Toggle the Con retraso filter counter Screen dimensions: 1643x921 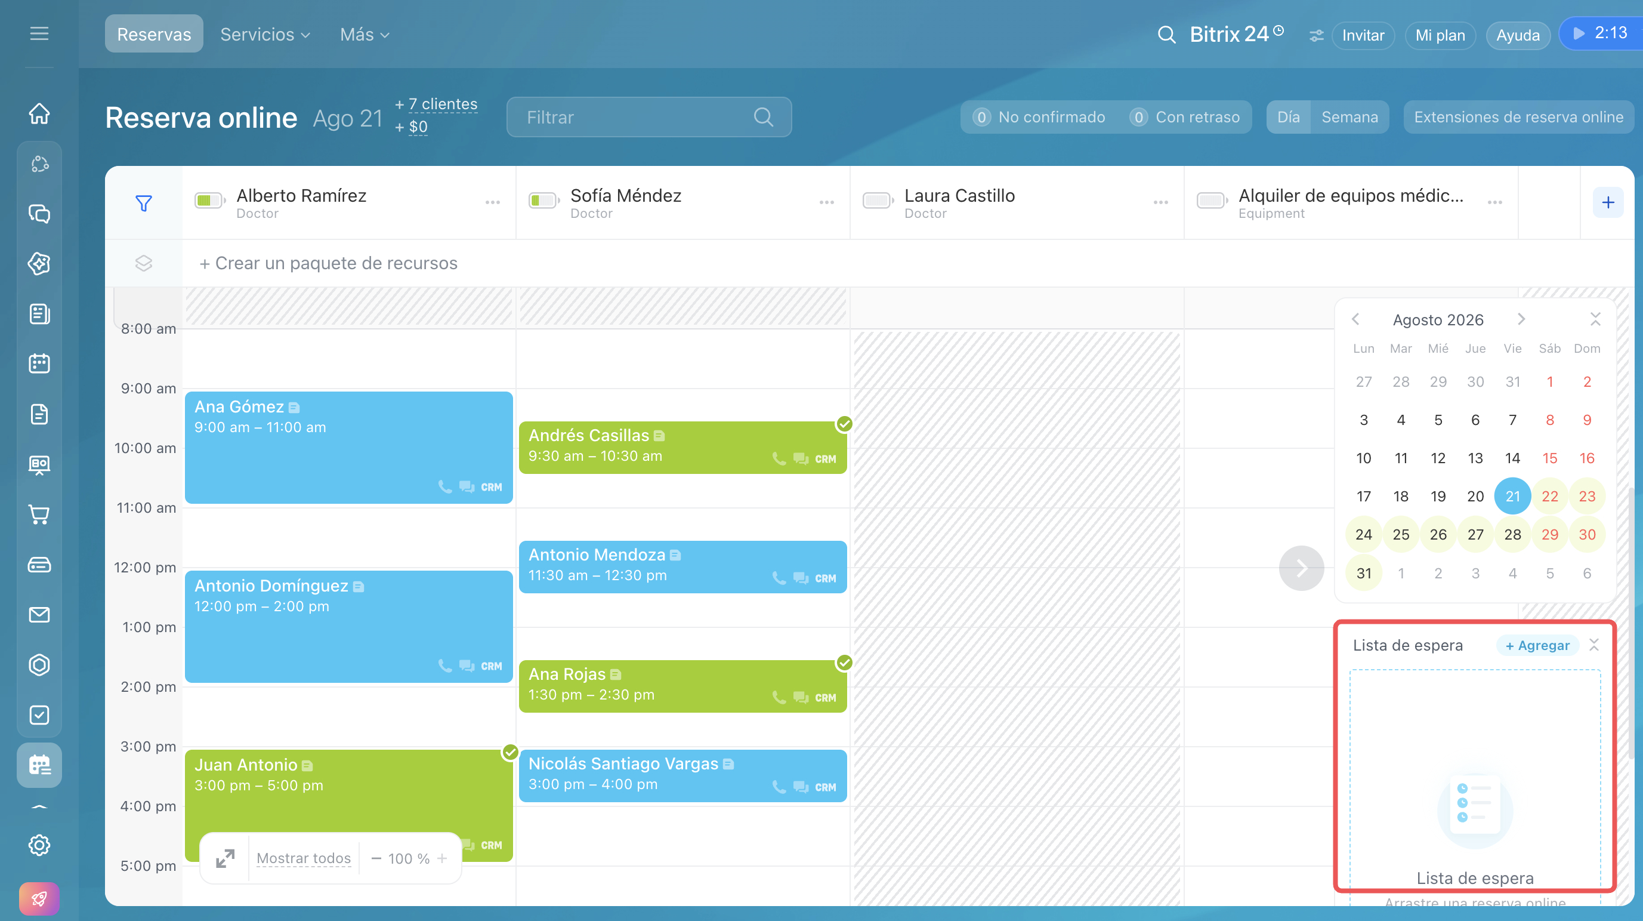coord(1184,118)
